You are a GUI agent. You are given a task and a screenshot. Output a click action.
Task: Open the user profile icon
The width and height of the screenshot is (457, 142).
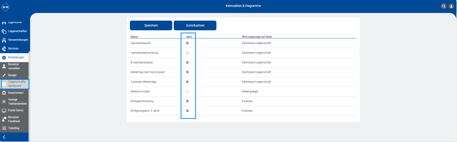pyautogui.click(x=451, y=6)
